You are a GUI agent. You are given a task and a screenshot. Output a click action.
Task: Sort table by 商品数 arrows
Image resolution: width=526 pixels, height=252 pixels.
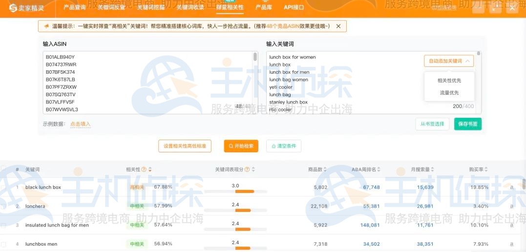[325, 169]
